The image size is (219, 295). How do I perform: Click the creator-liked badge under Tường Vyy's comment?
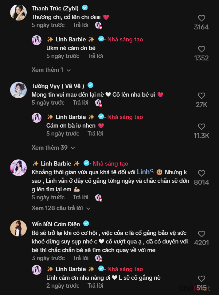click(x=98, y=103)
